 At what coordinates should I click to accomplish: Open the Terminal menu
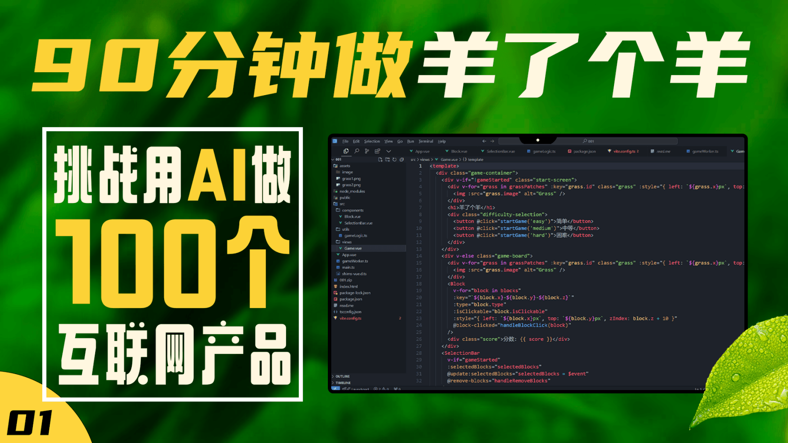point(426,141)
